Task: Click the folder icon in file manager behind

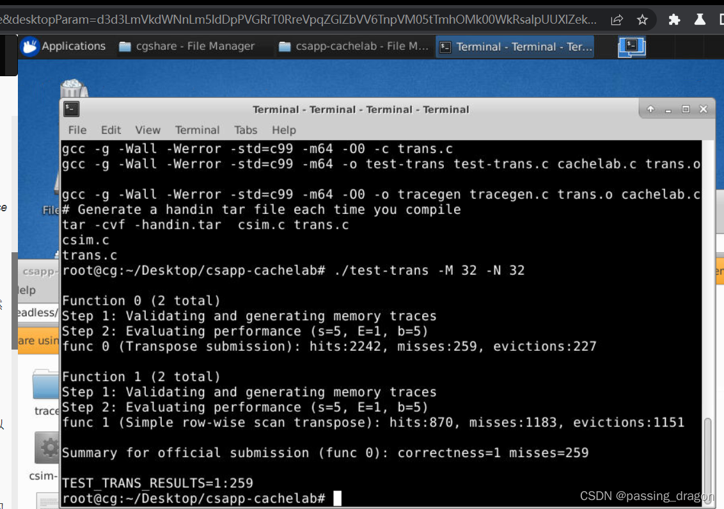Action: [45, 384]
